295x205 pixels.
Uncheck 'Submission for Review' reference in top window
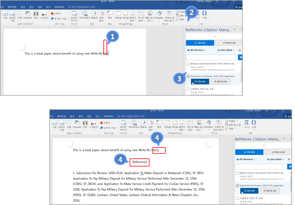[188, 76]
